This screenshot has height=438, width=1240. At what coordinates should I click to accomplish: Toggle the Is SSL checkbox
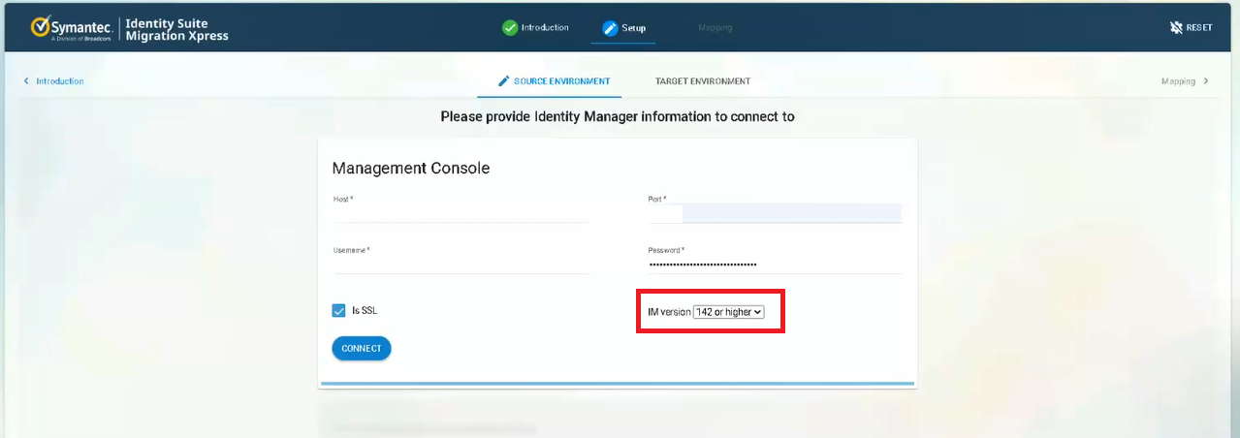[x=338, y=311]
